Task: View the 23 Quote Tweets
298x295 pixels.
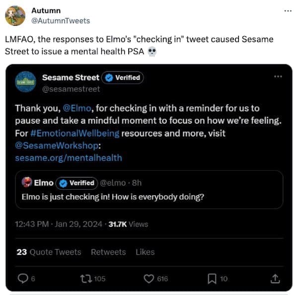Action: coord(49,252)
